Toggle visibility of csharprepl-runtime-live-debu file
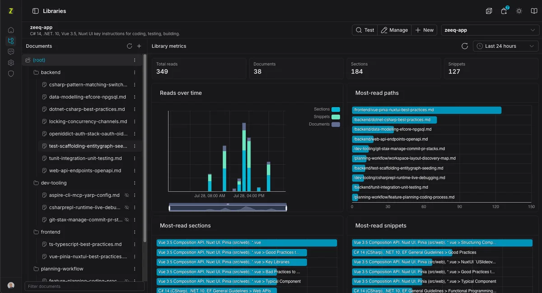The width and height of the screenshot is (542, 293). tap(127, 207)
